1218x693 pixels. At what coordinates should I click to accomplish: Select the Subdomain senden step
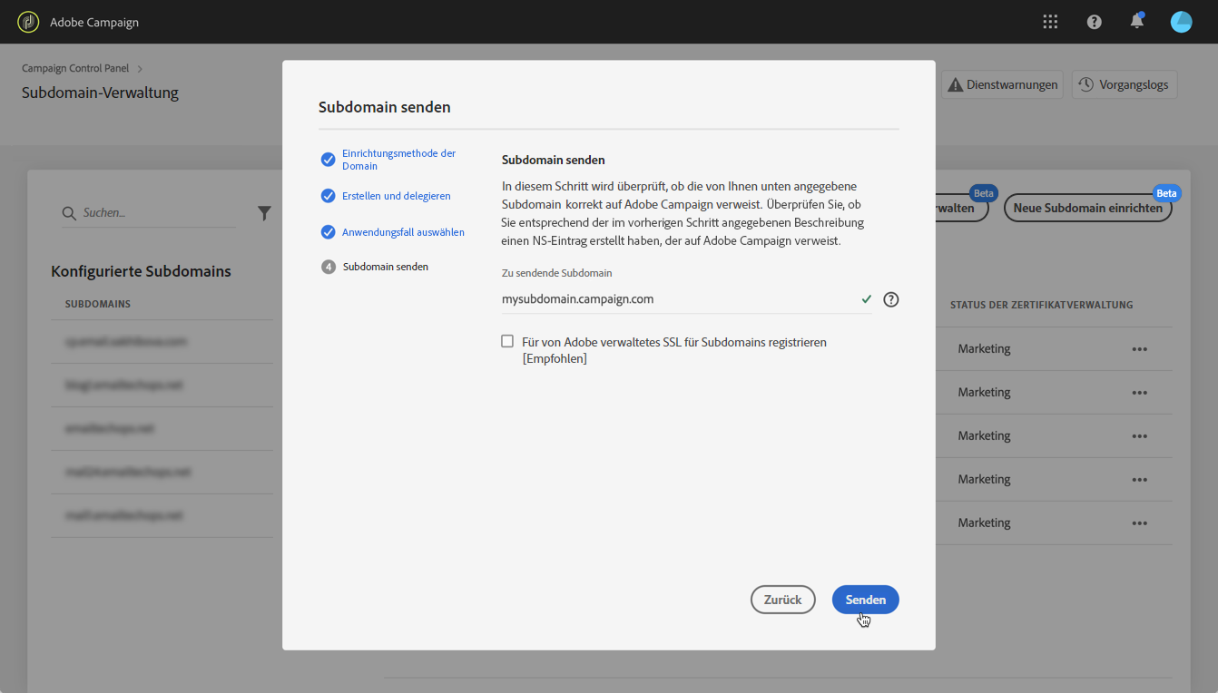click(386, 267)
